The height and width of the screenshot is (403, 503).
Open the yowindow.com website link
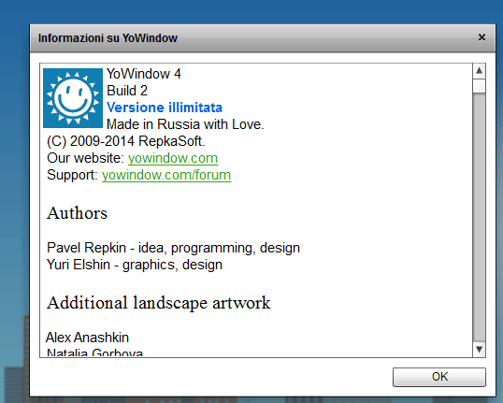173,158
